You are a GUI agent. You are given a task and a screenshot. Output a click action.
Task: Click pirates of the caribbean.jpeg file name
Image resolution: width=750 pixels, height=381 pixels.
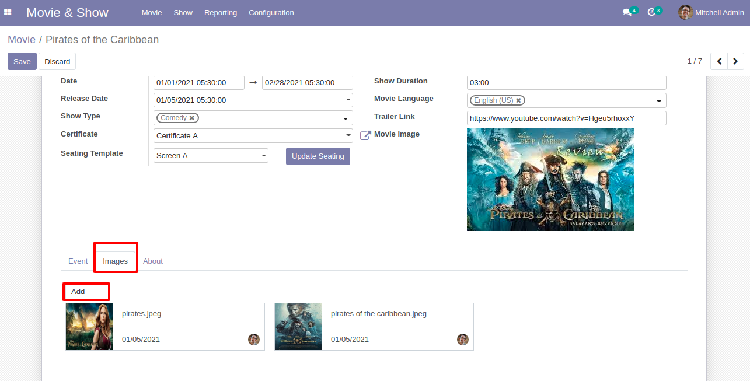click(x=379, y=314)
